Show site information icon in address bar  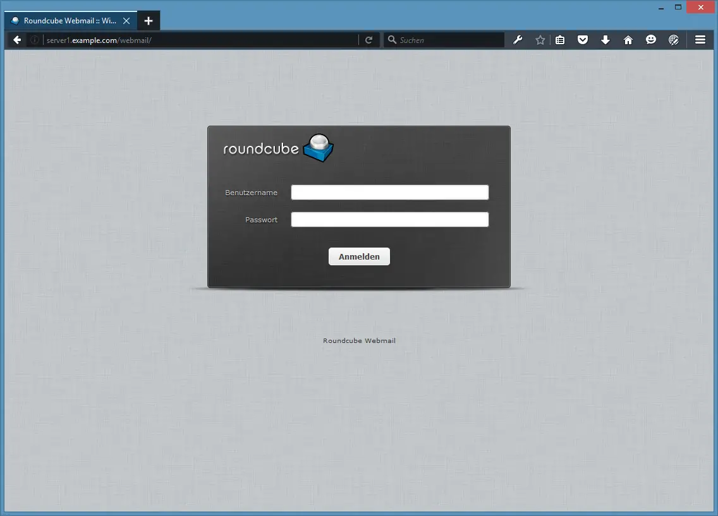coord(34,40)
